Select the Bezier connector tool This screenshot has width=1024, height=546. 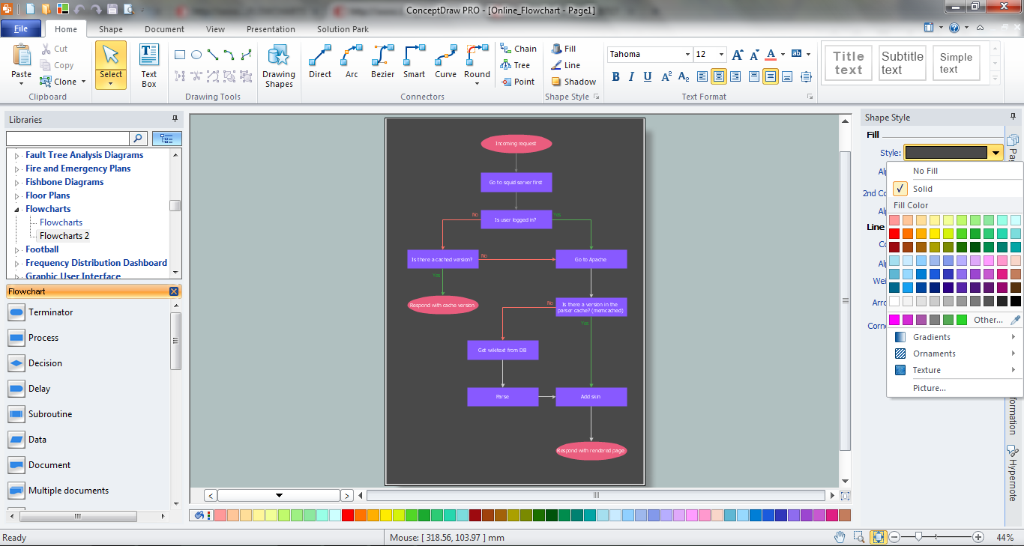click(382, 64)
